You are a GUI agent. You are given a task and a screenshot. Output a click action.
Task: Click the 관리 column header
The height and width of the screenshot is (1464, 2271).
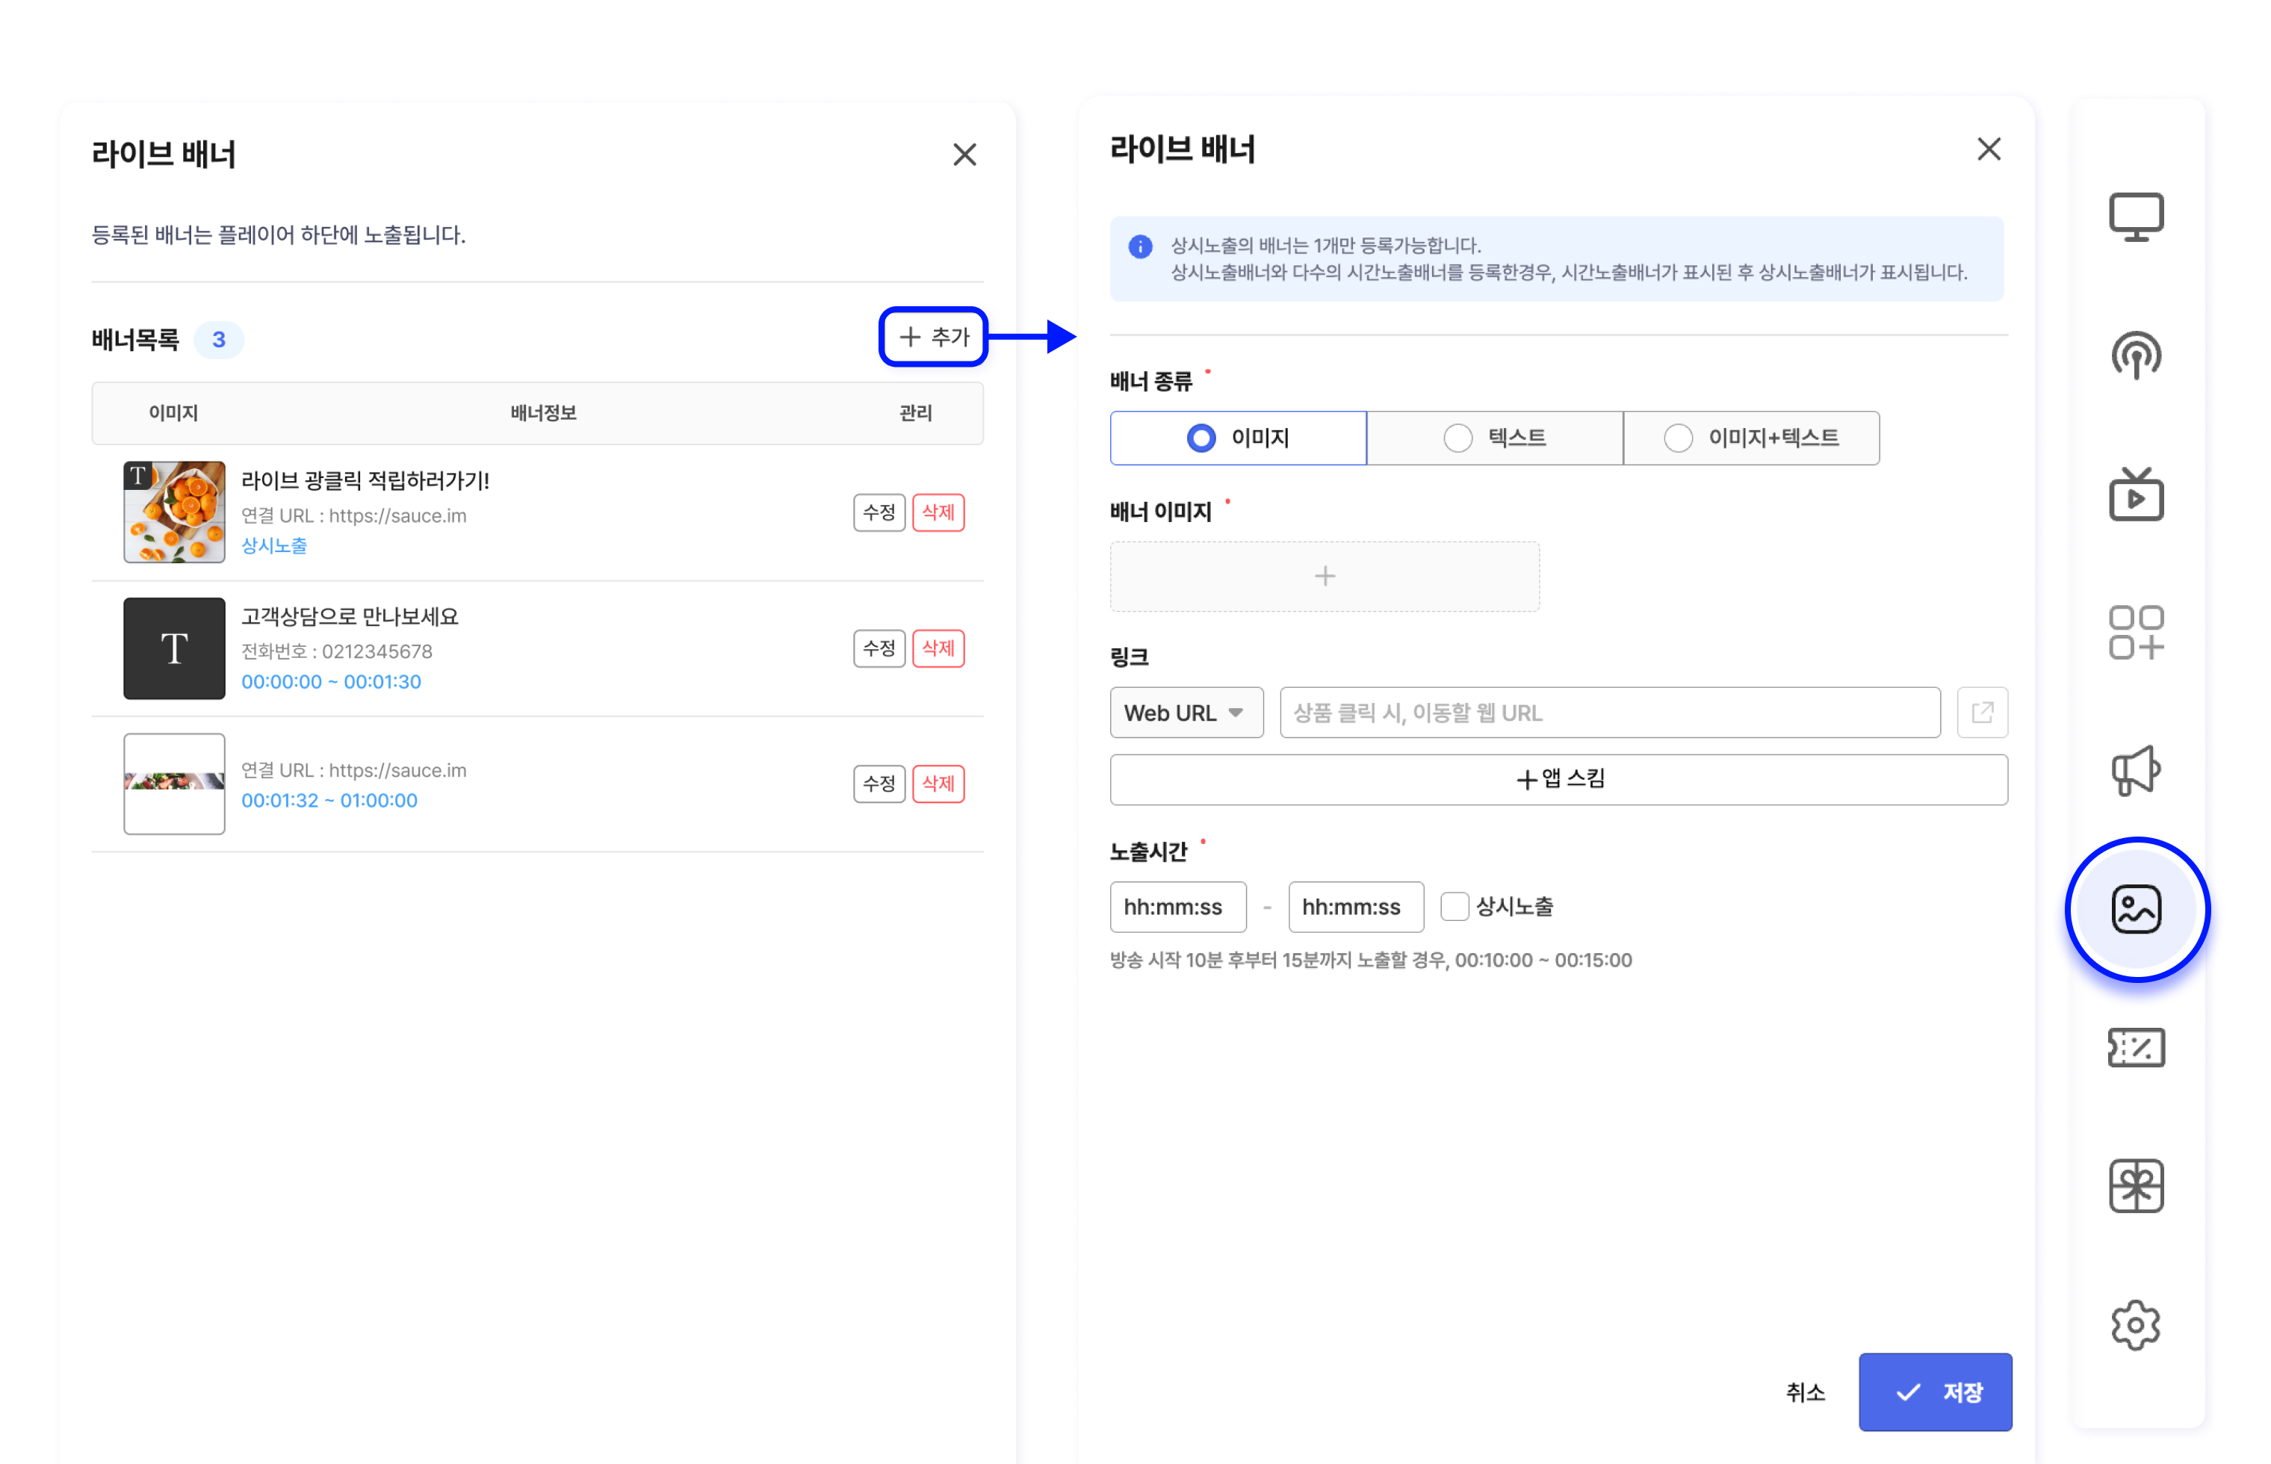pyautogui.click(x=915, y=412)
